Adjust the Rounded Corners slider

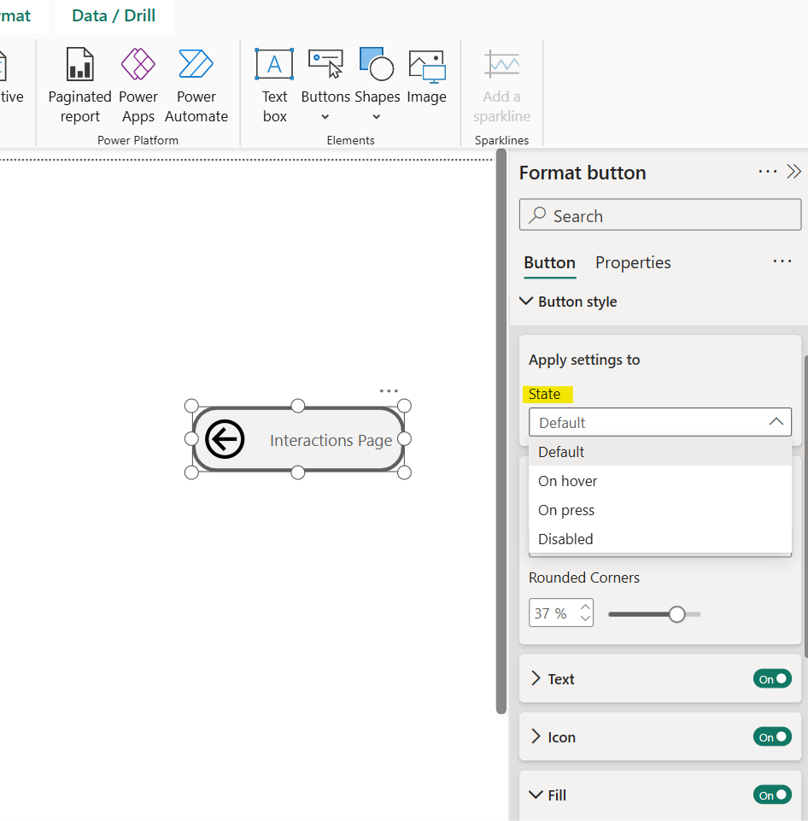(677, 613)
